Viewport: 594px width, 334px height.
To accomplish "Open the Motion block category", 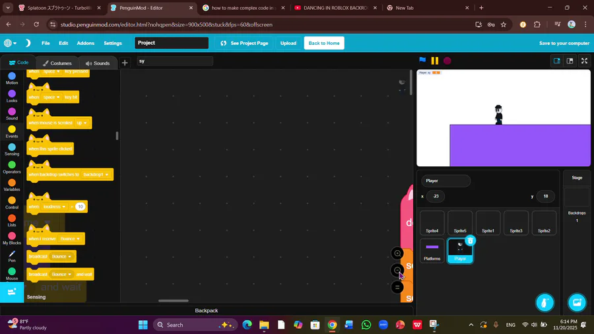I will click(12, 79).
